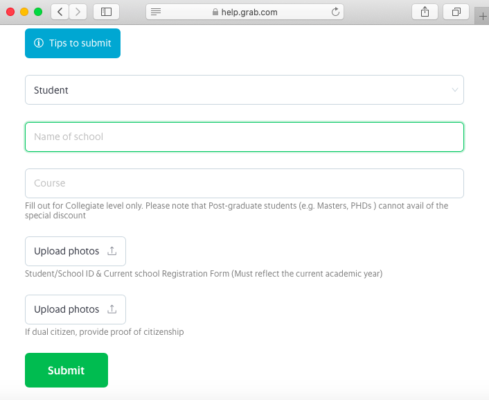Click upload arrow icon on first Upload photos
The width and height of the screenshot is (489, 400).
coord(112,251)
